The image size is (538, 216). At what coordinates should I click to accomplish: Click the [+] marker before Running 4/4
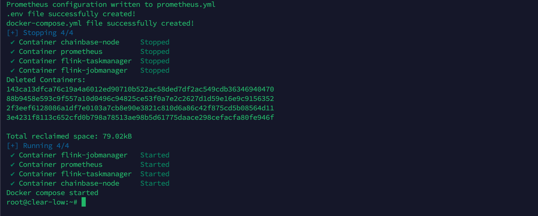pos(13,146)
